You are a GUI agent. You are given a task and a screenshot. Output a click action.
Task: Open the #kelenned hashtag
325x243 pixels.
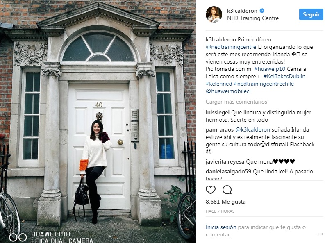(x=219, y=84)
